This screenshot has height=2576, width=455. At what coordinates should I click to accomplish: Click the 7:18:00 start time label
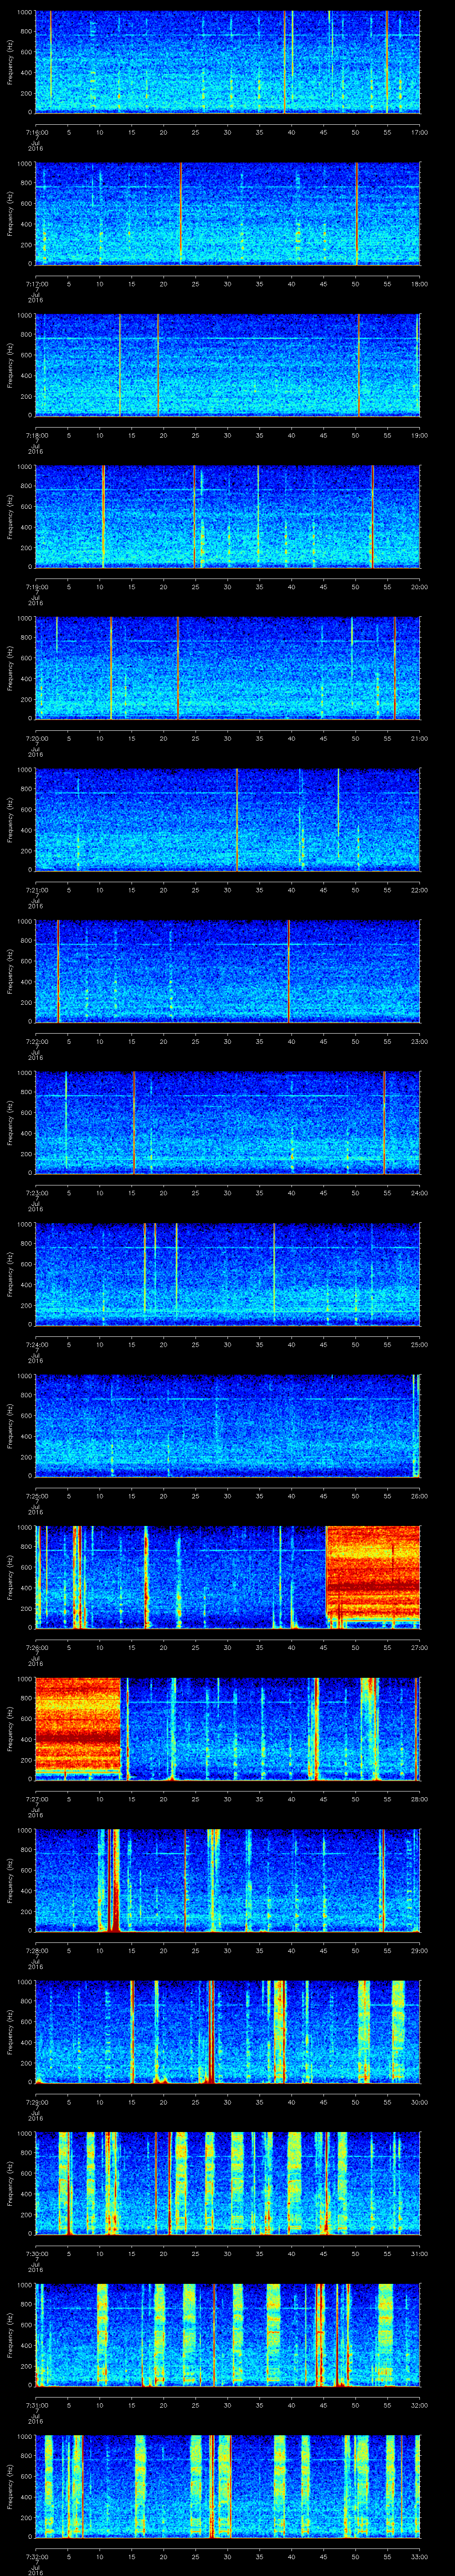point(36,435)
